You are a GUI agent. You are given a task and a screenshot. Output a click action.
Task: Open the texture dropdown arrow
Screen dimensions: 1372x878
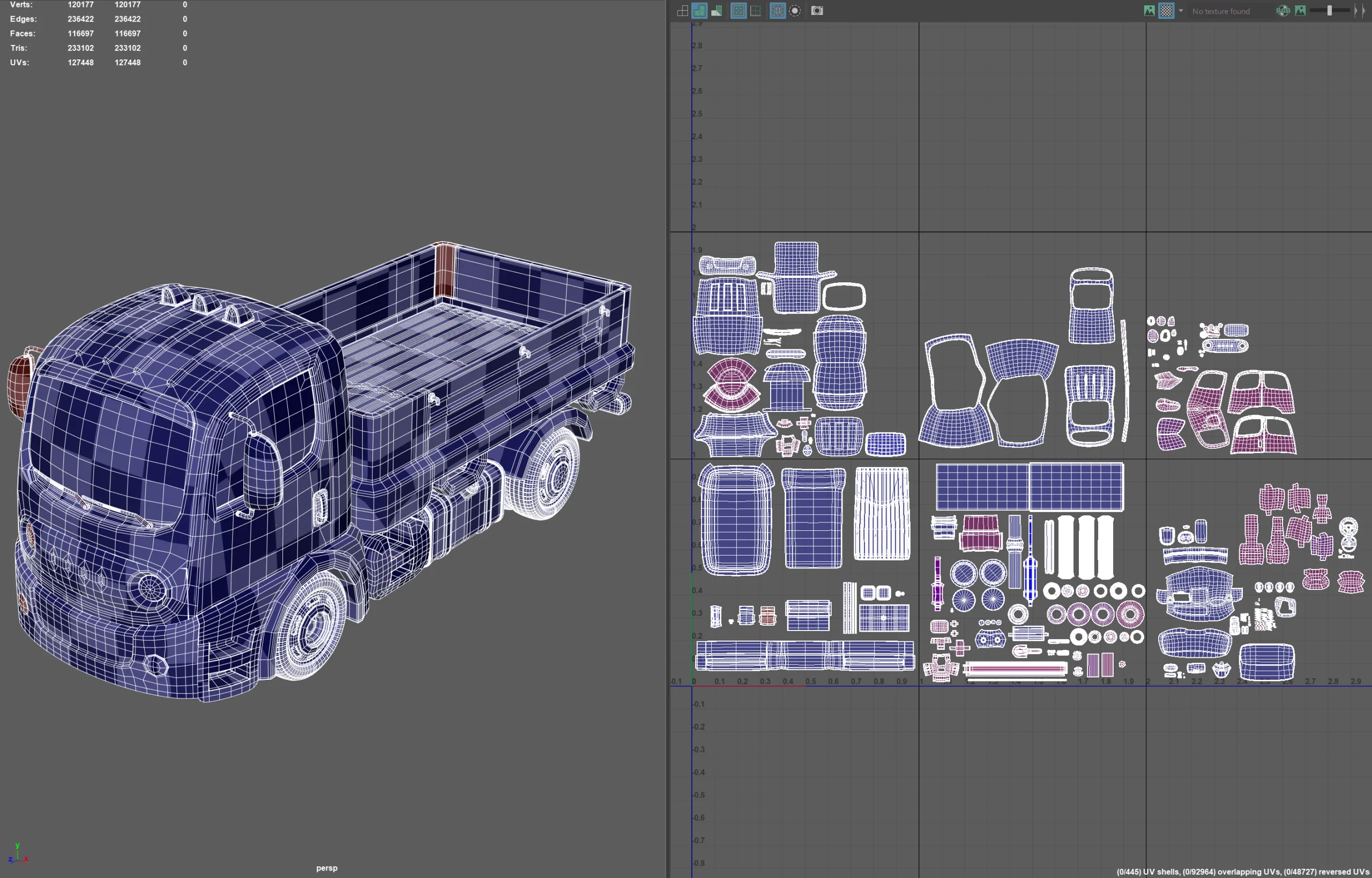(1181, 11)
